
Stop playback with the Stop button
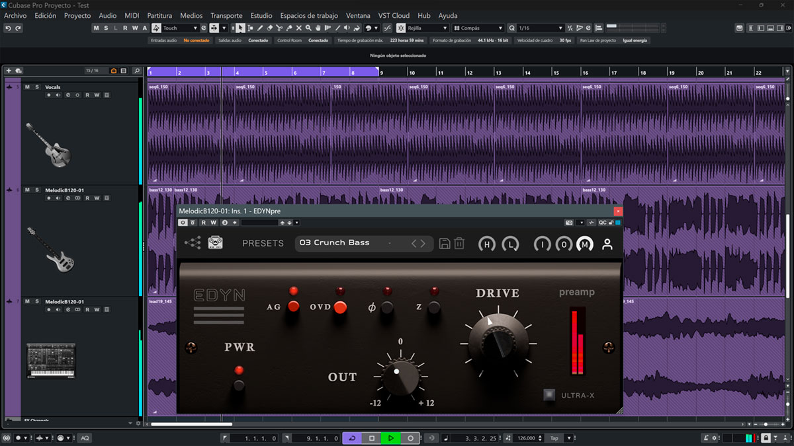click(372, 438)
